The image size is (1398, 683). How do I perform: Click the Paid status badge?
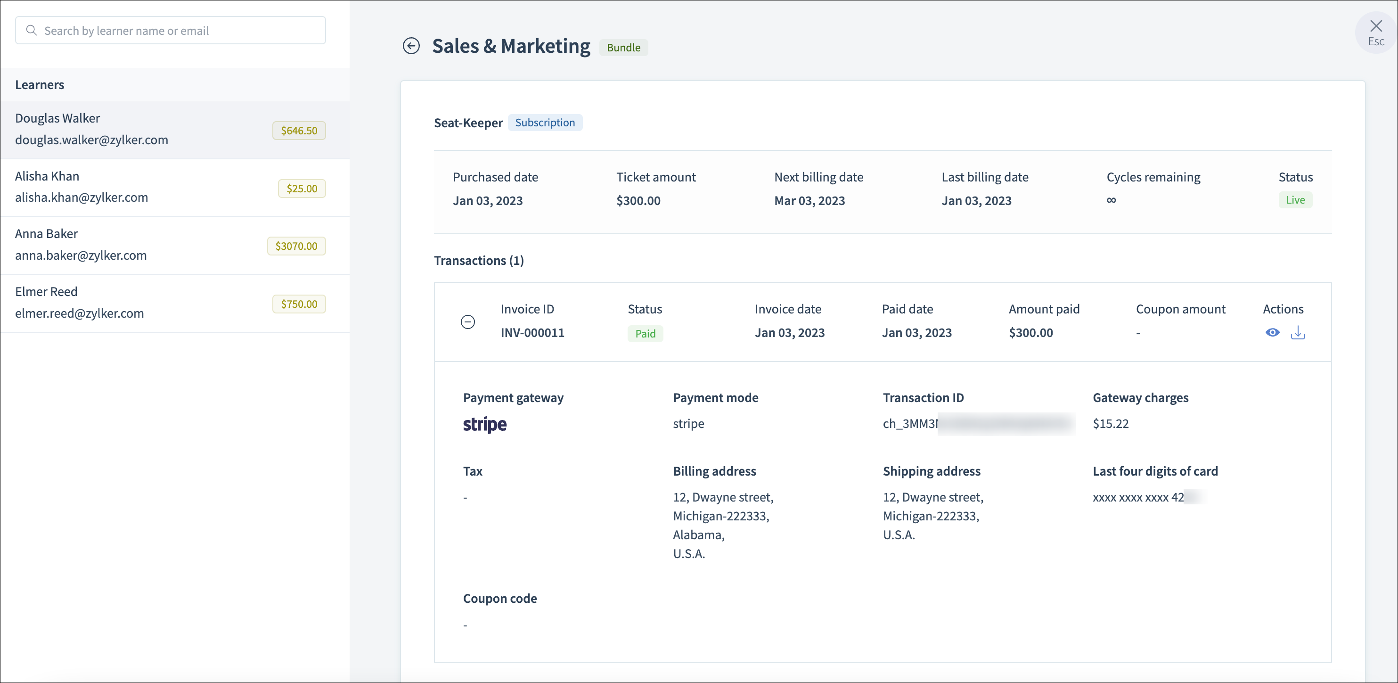(x=645, y=333)
